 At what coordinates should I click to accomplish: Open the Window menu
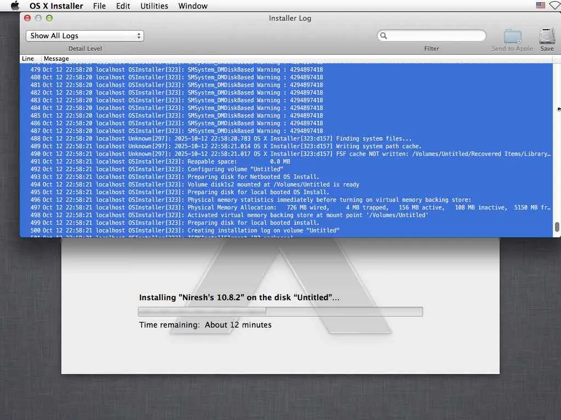click(x=193, y=6)
